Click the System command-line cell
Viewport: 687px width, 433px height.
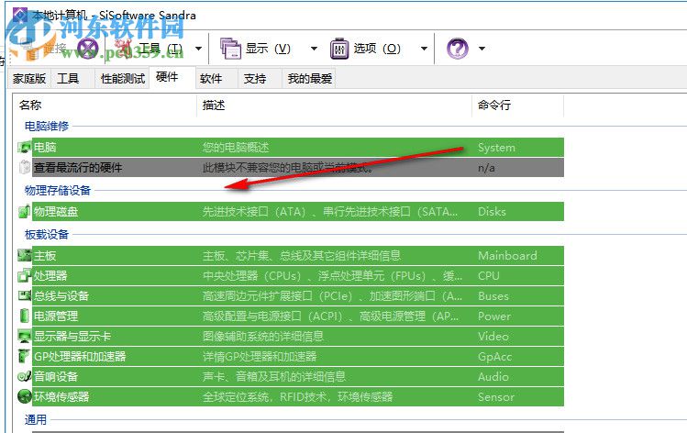496,148
